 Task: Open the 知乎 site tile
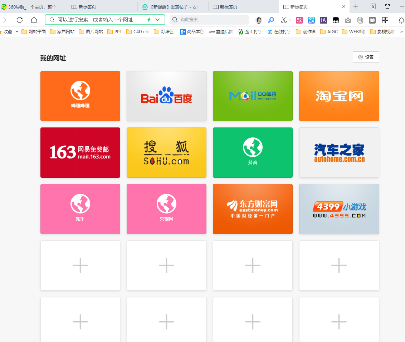pyautogui.click(x=80, y=209)
